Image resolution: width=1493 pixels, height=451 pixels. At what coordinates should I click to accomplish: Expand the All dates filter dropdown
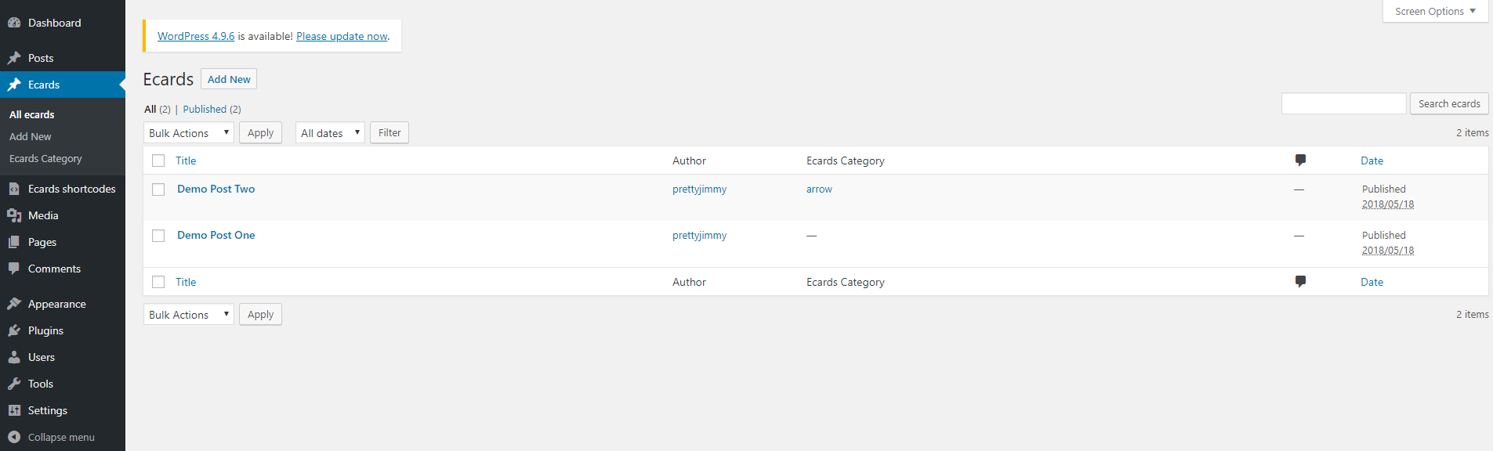(330, 133)
